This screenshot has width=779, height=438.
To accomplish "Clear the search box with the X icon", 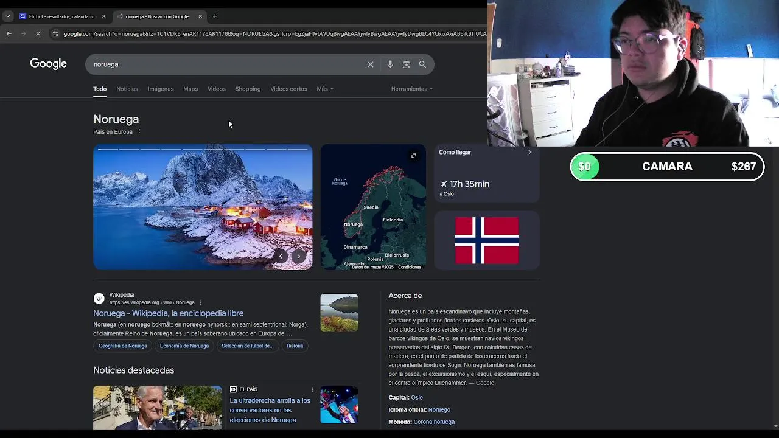I will pos(370,64).
